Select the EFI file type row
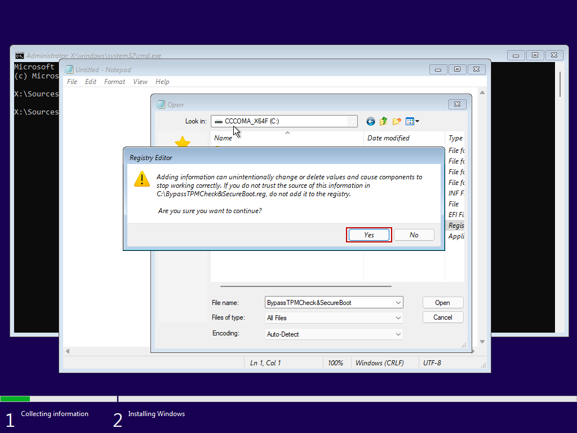The height and width of the screenshot is (433, 577). click(x=456, y=215)
